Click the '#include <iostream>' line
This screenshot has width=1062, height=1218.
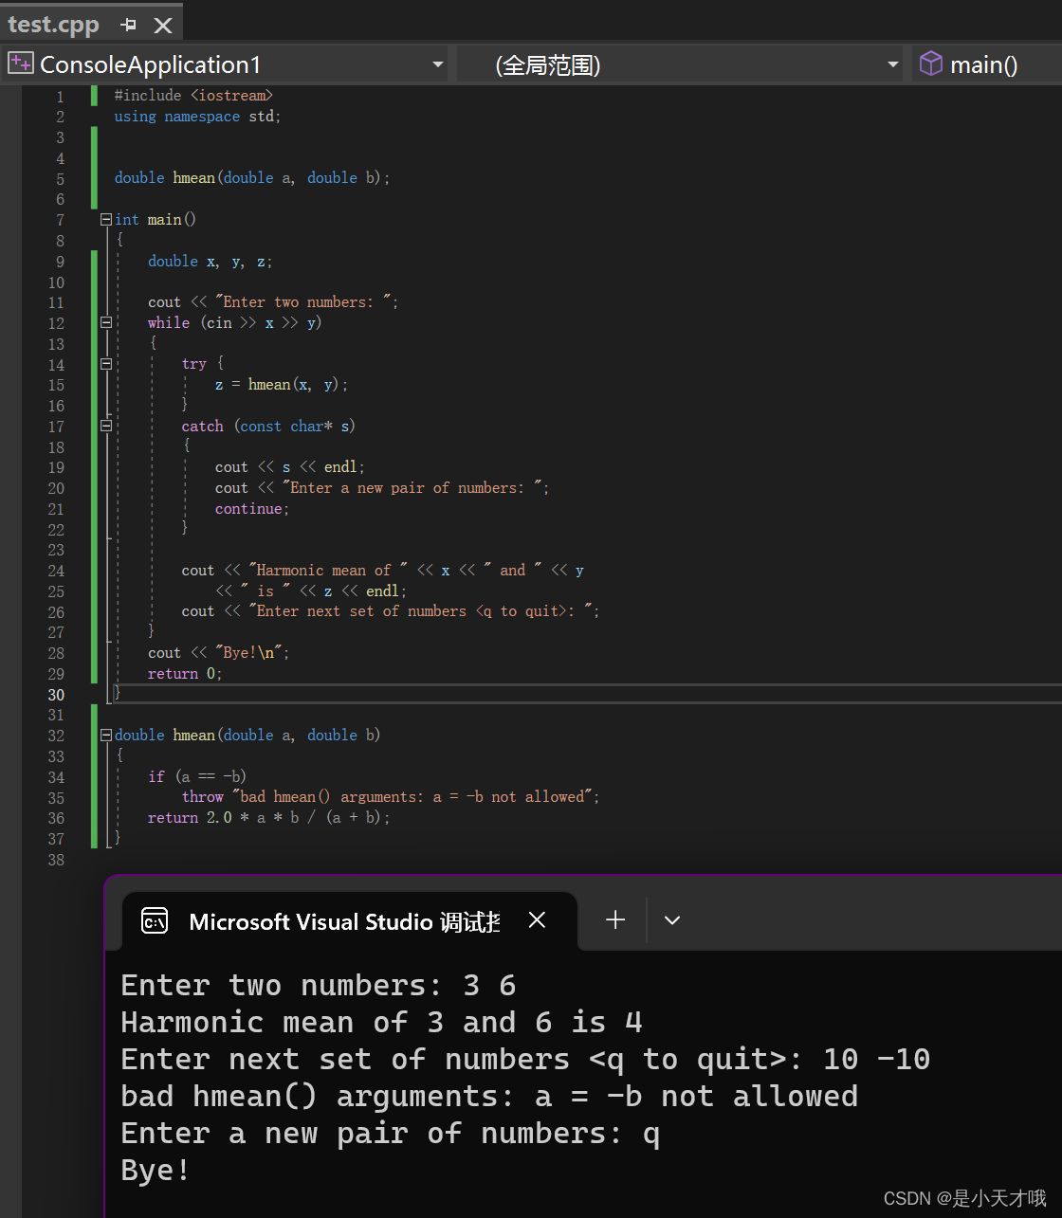click(x=193, y=96)
